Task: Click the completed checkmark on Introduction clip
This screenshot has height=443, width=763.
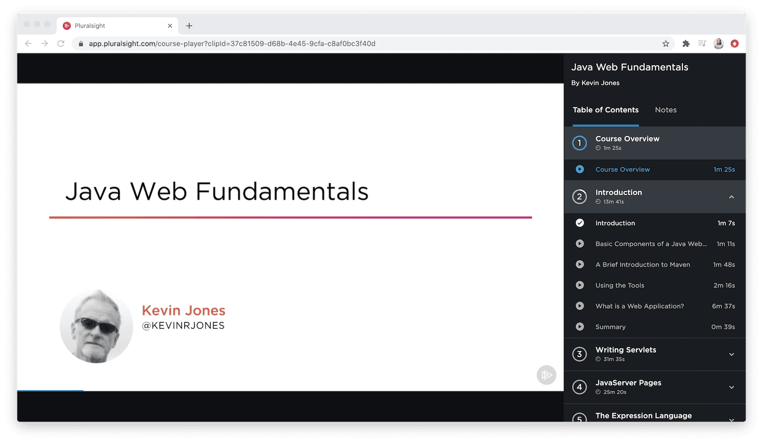Action: coord(579,222)
